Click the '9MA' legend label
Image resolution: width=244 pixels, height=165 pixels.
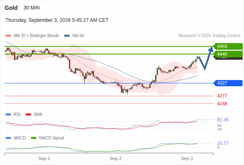pyautogui.click(x=38, y=115)
